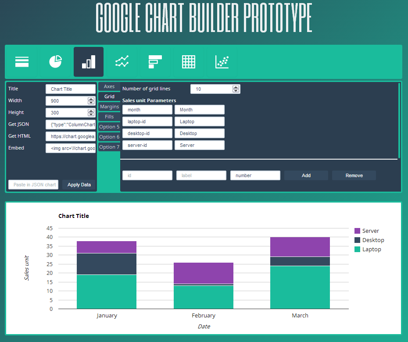Select the Get HTML url field

[x=71, y=136]
